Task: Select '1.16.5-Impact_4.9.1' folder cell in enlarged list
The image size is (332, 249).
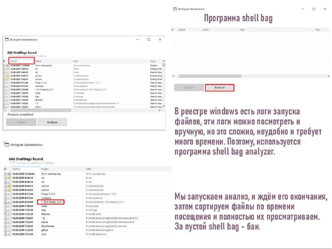Action: click(x=52, y=202)
